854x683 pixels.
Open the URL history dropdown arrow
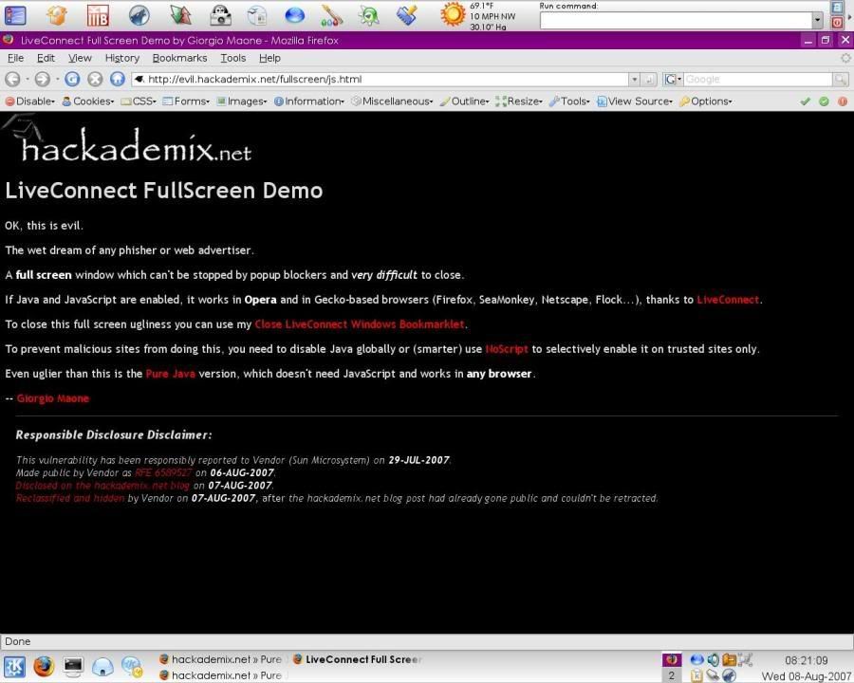click(x=633, y=80)
